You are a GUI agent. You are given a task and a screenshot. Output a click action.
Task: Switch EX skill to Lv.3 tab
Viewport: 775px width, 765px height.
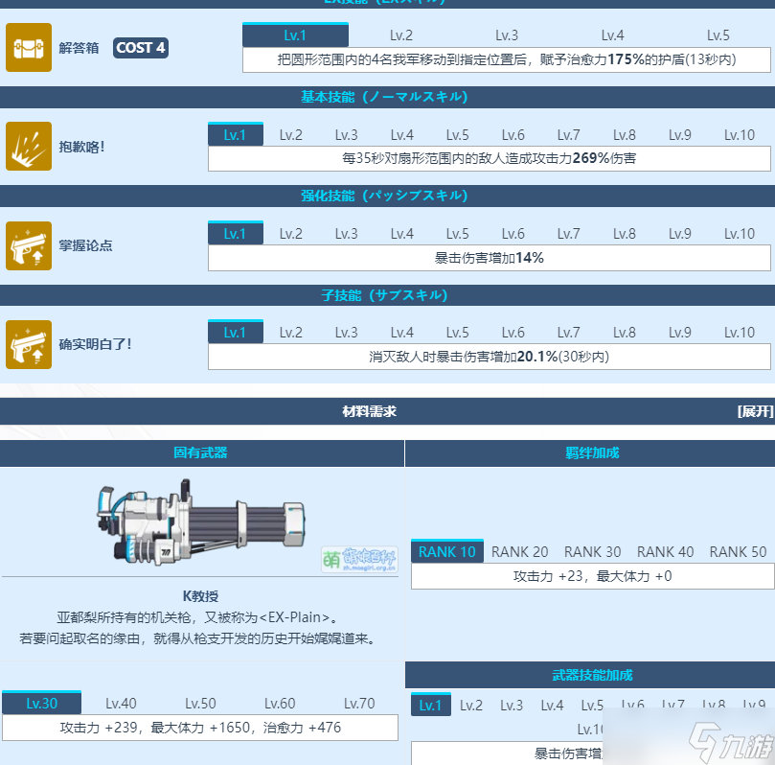pos(507,35)
